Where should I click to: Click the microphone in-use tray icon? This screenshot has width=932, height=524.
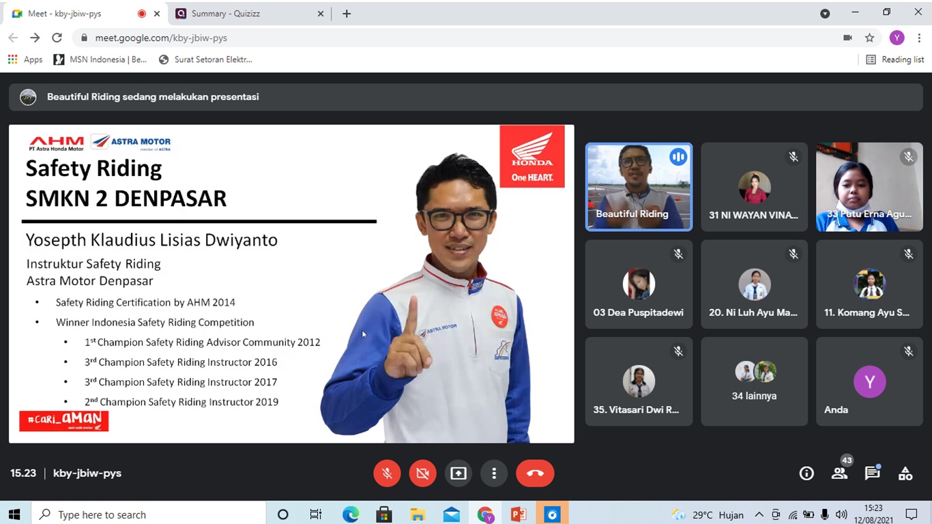[825, 514]
